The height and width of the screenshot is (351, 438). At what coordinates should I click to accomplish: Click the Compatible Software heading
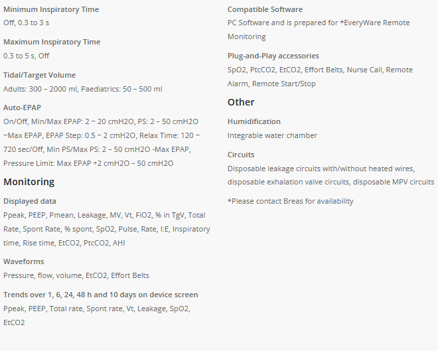(265, 9)
